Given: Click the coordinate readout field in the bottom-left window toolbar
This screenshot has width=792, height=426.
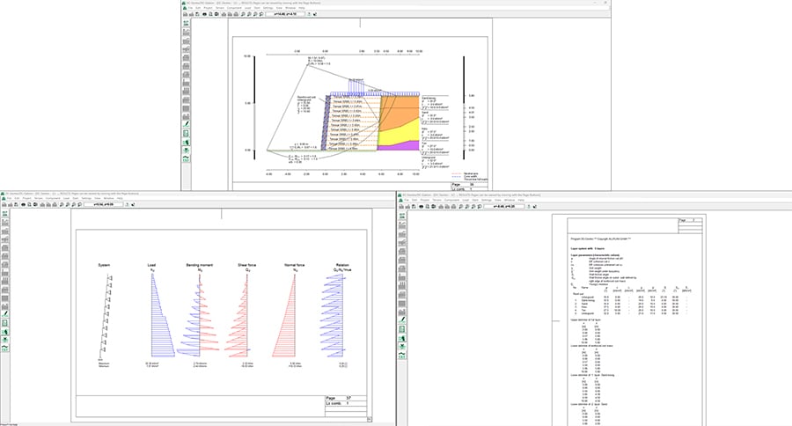Looking at the screenshot, I should 103,205.
